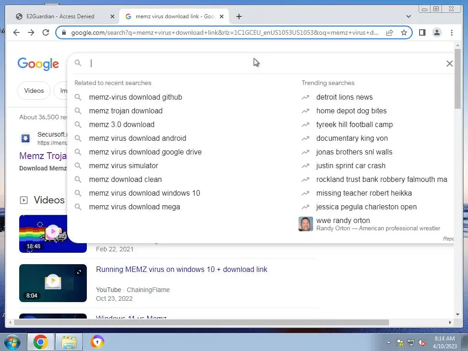Click the network icon in system tray

tap(411, 342)
